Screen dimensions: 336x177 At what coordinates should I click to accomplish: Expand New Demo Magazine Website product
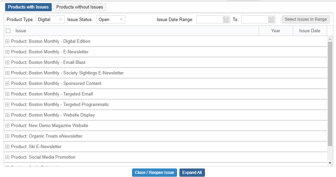(7, 125)
